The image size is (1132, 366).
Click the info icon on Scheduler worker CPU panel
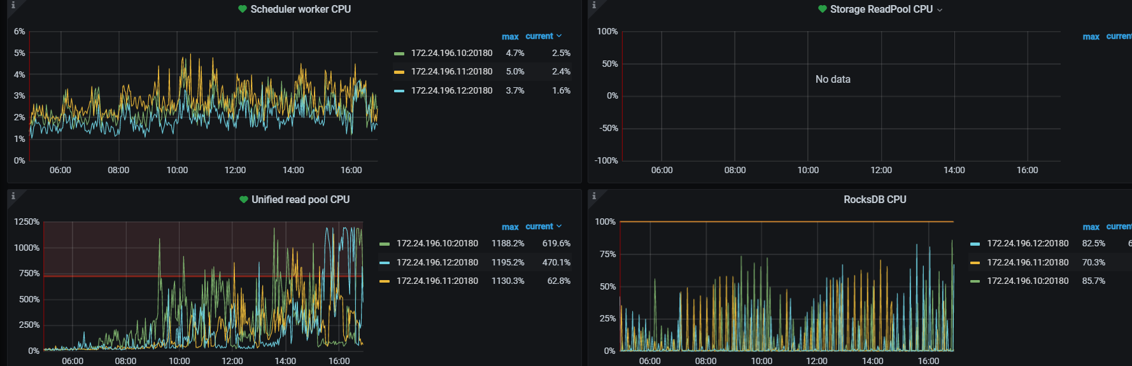13,5
